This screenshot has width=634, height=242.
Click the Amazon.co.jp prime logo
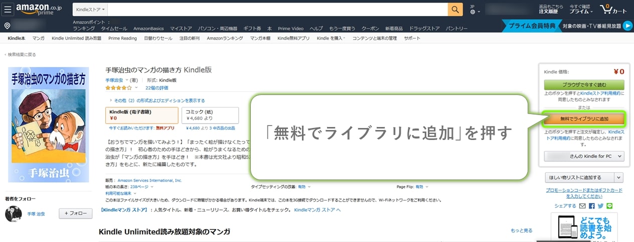click(39, 8)
